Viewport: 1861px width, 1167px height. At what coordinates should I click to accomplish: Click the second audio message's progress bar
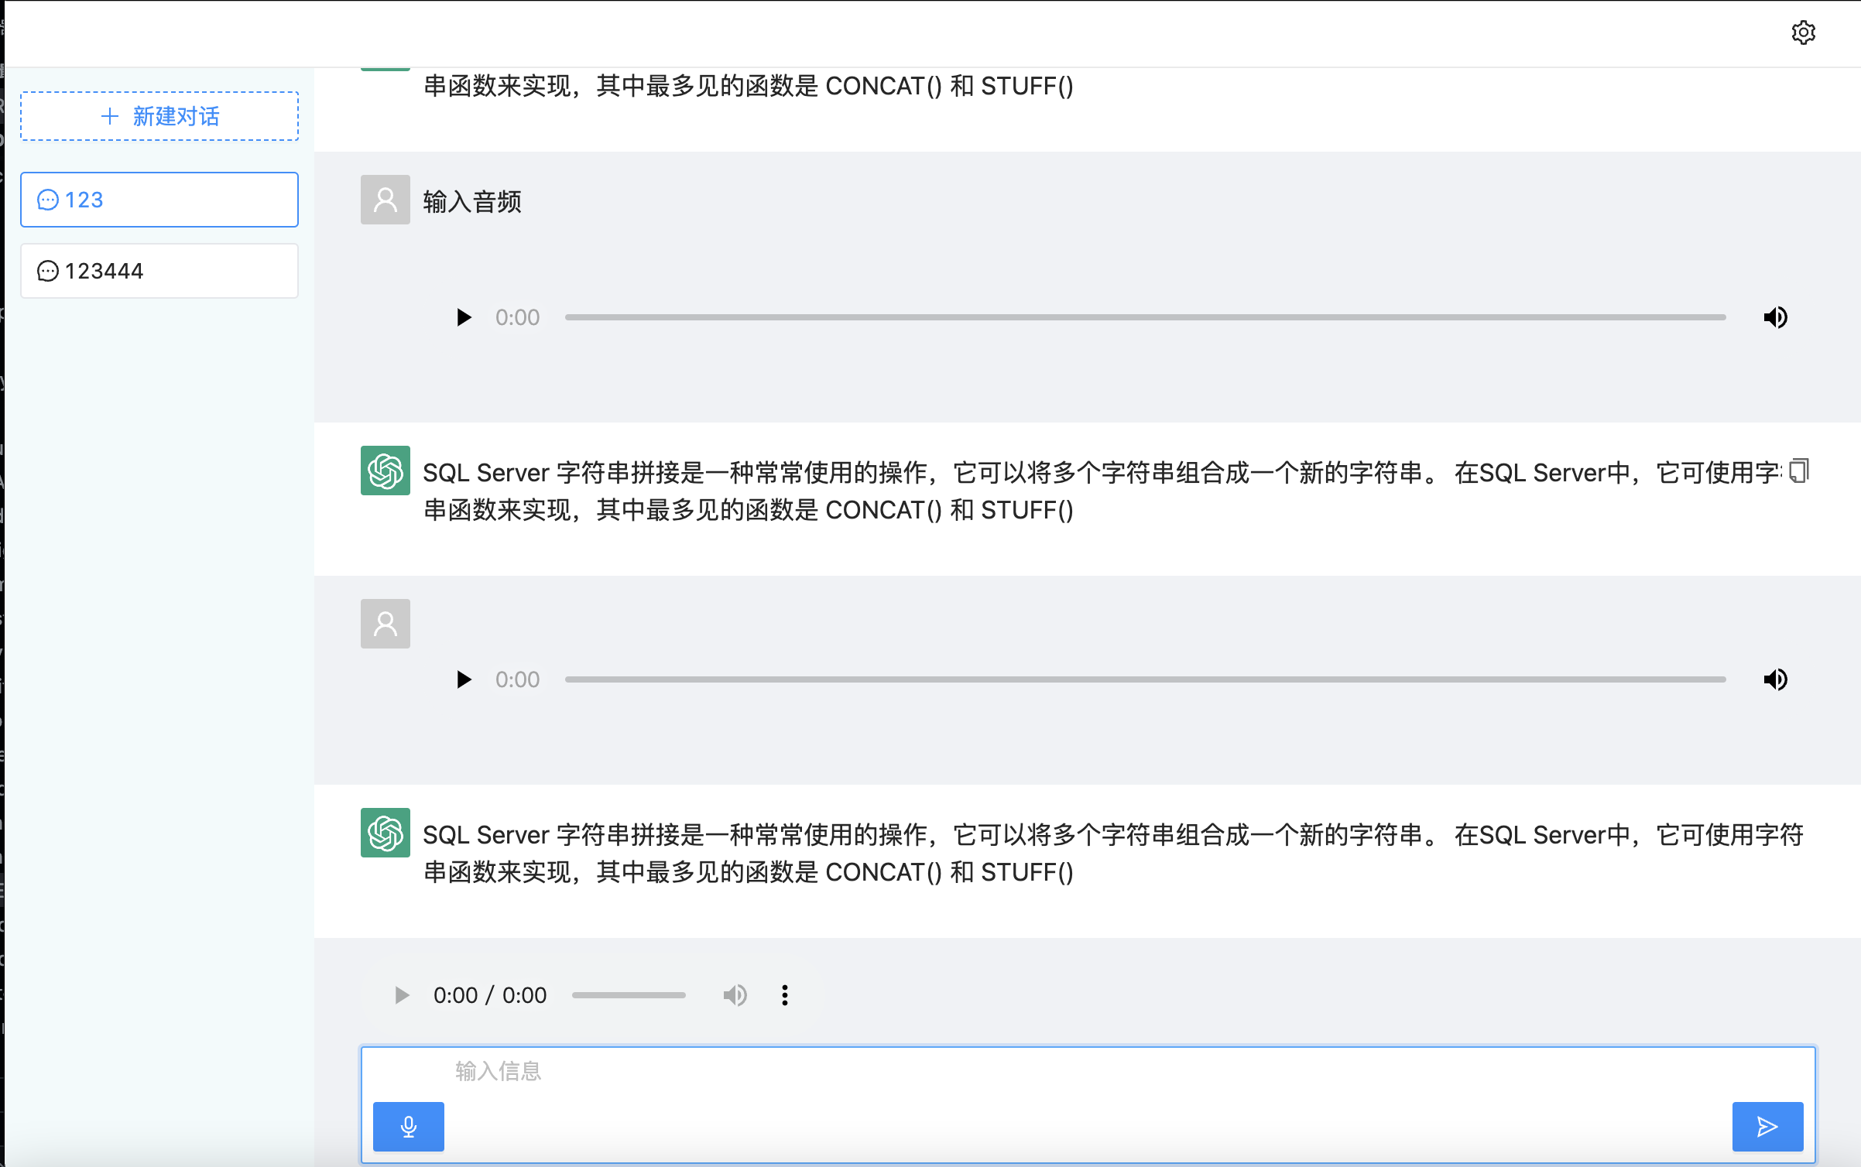click(1145, 679)
